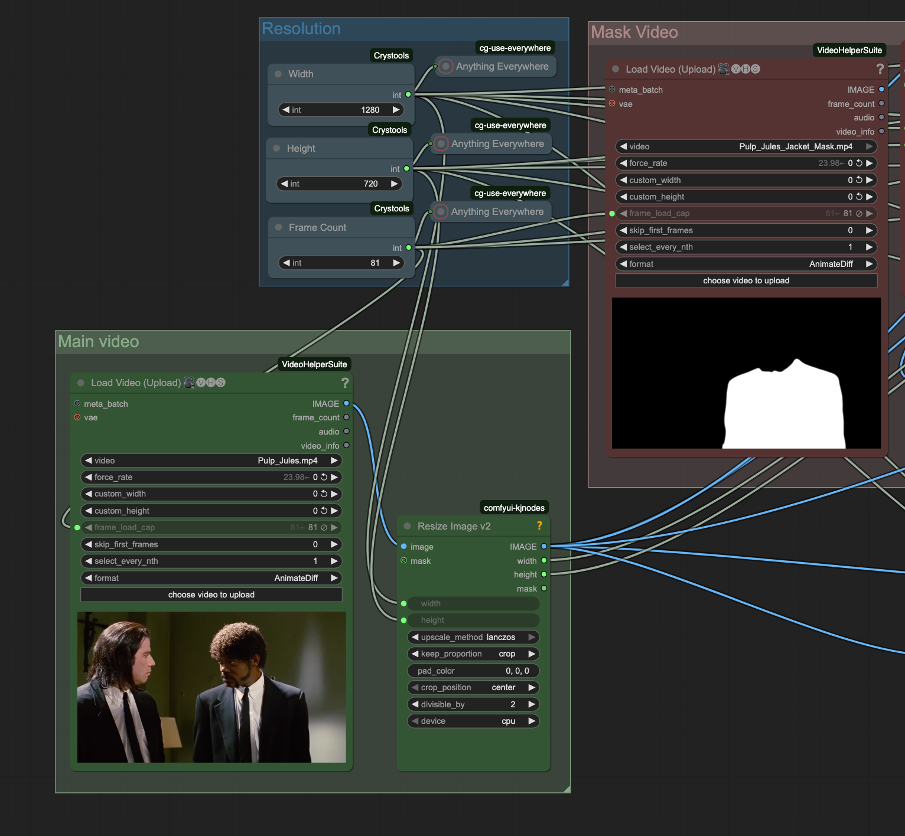
Task: Click the help question mark on Mask Video loader
Action: 880,69
